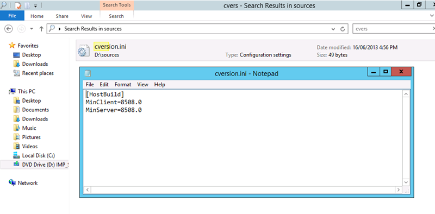Open the File tab in Explorer ribbon
This screenshot has width=435, height=214.
pos(12,16)
